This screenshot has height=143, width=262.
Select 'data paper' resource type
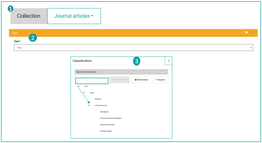point(104,112)
